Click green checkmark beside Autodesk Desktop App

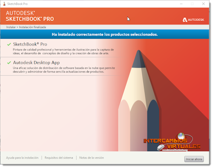pos(9,63)
